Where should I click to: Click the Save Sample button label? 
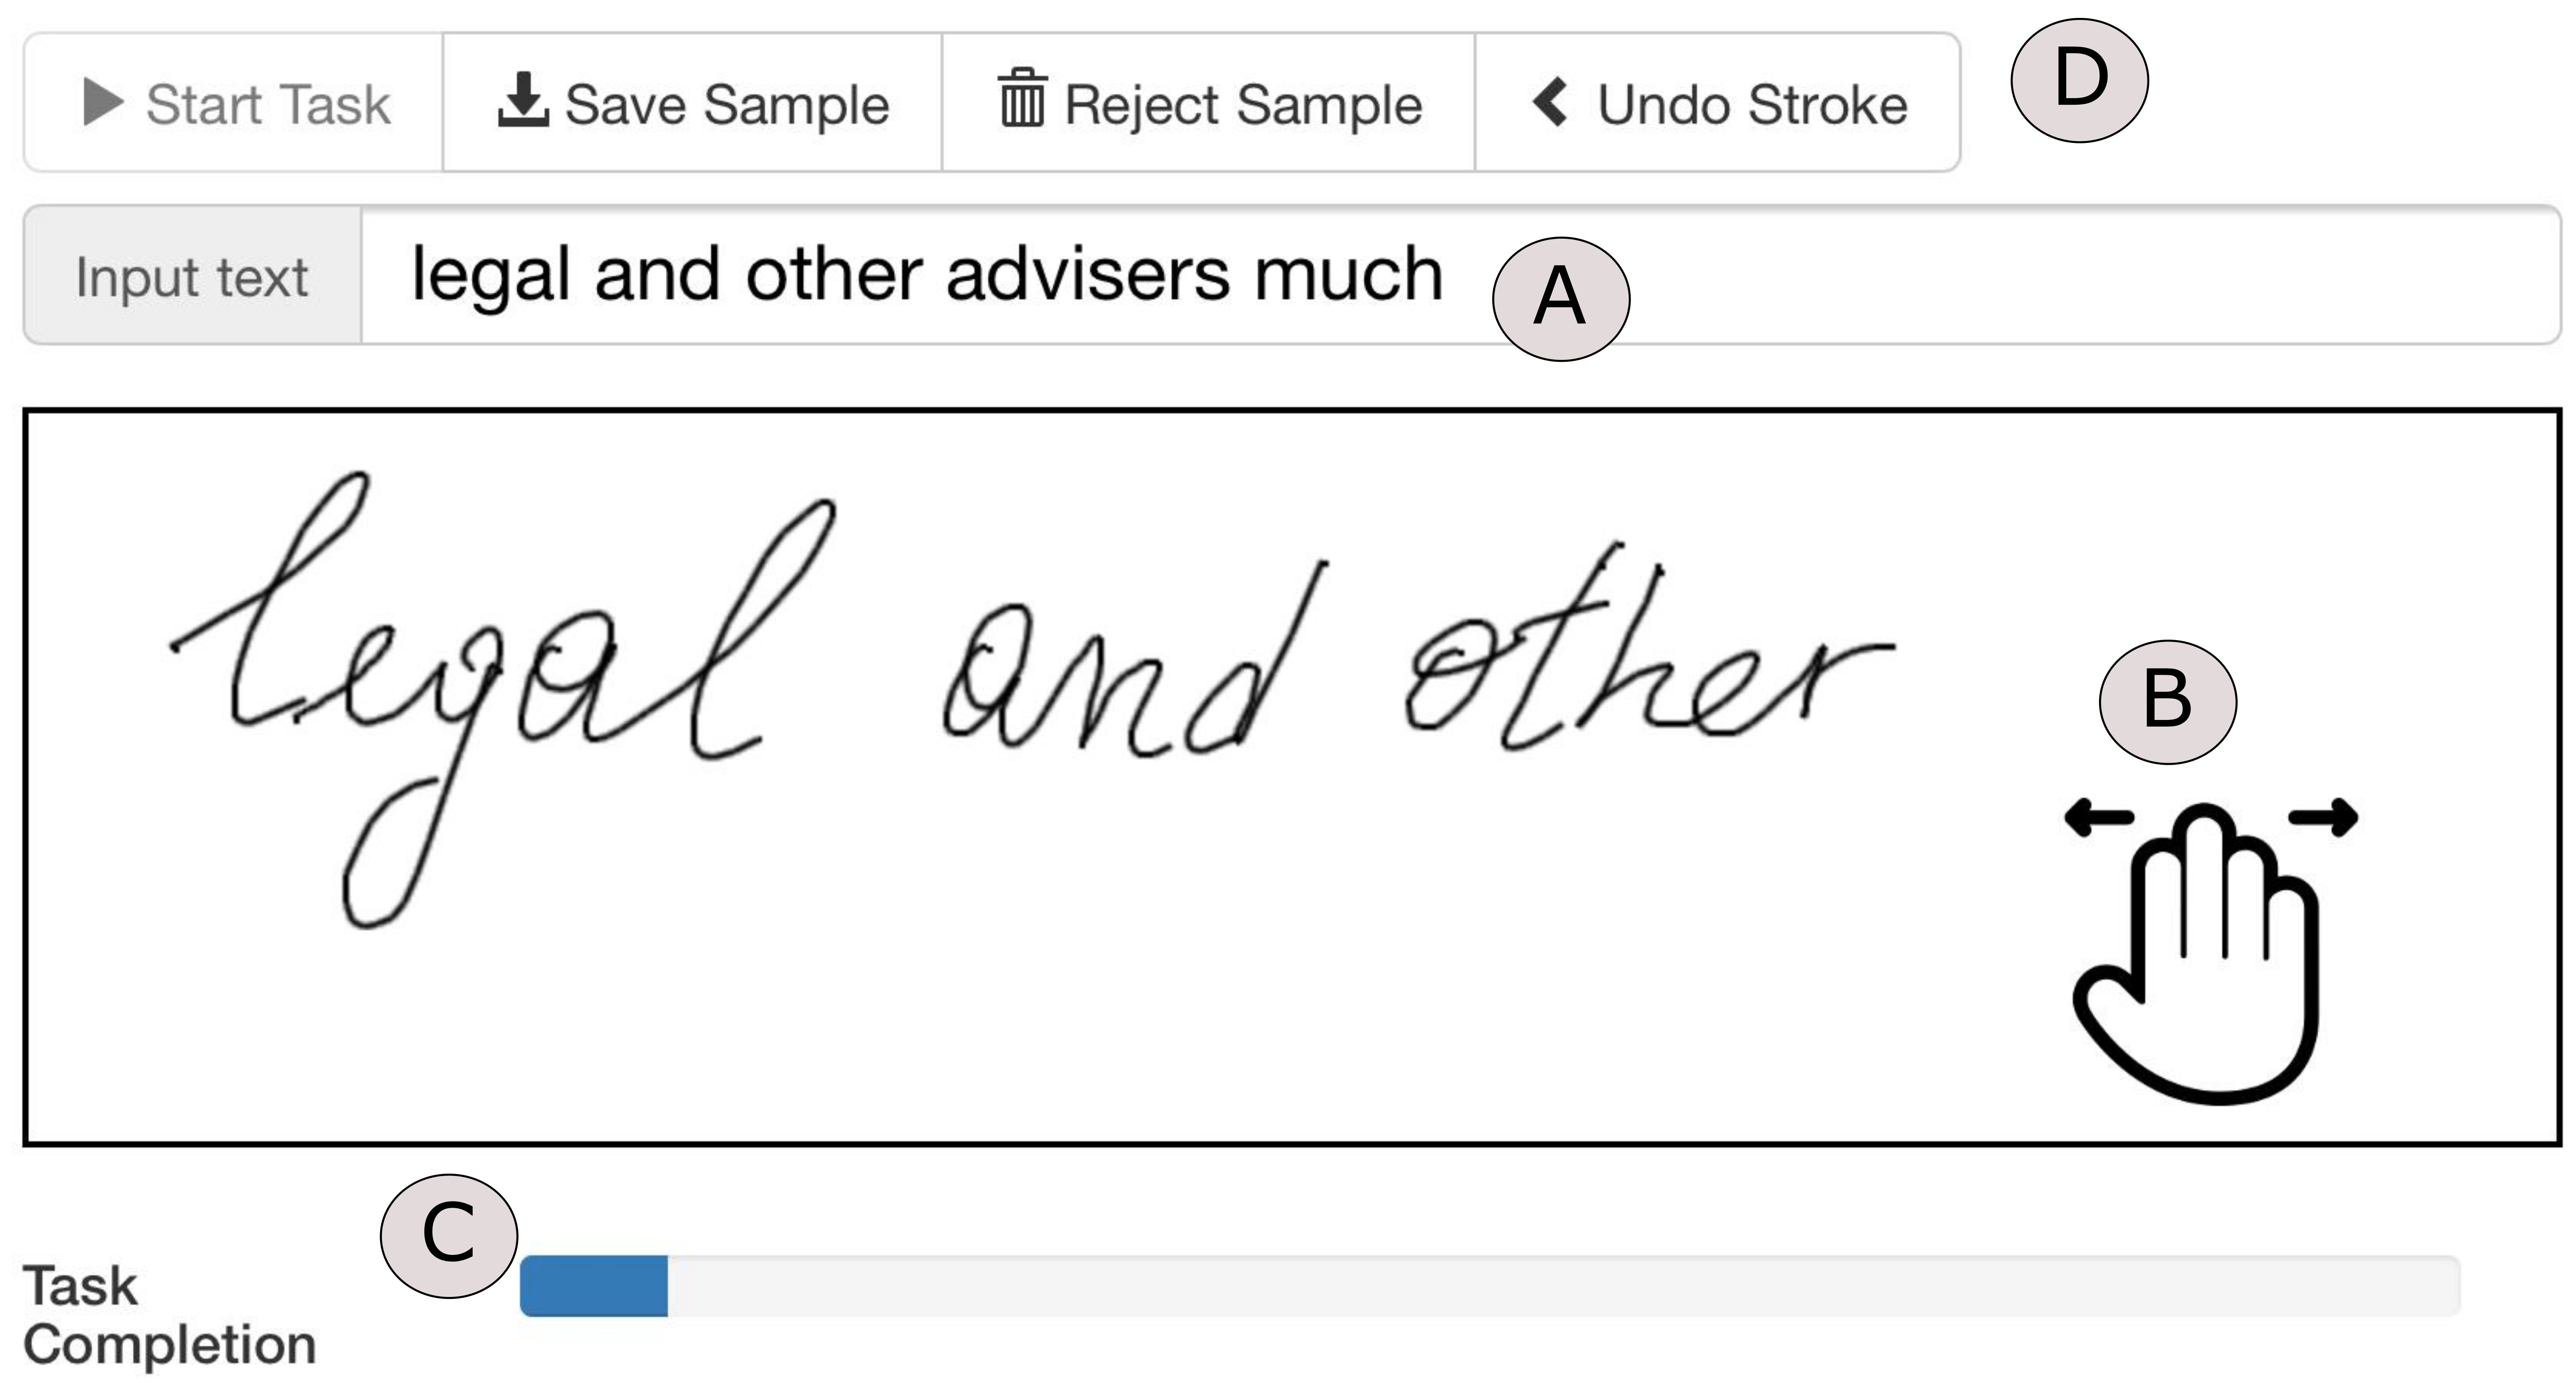tap(727, 104)
